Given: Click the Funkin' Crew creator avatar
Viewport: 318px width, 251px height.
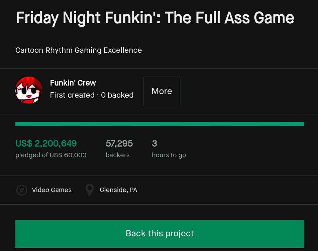Looking at the screenshot, I should (29, 90).
